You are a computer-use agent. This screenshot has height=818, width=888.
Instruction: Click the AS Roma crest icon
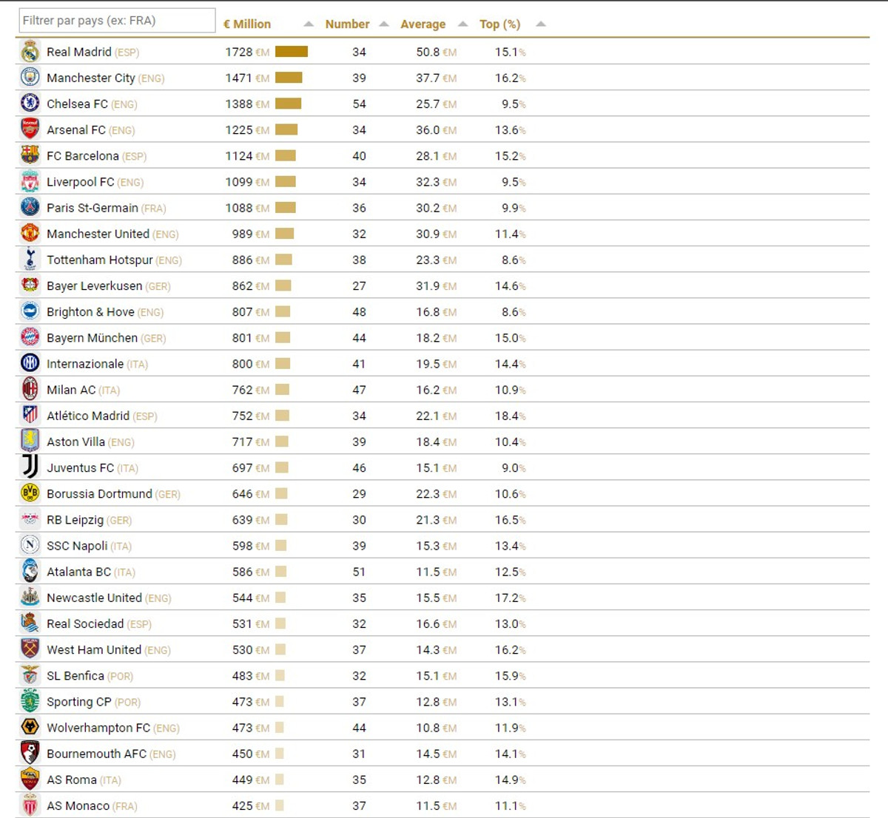pyautogui.click(x=30, y=780)
